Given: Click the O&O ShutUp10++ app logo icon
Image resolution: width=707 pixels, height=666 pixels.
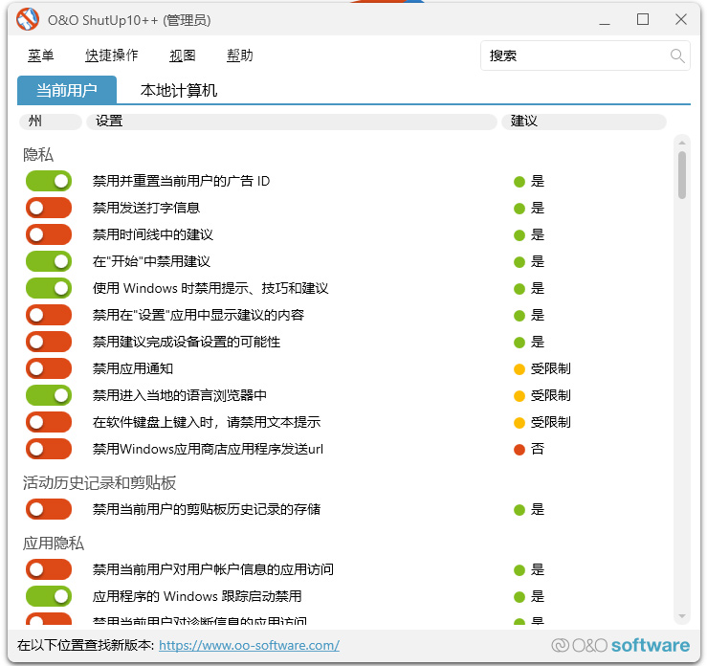Looking at the screenshot, I should pos(28,19).
